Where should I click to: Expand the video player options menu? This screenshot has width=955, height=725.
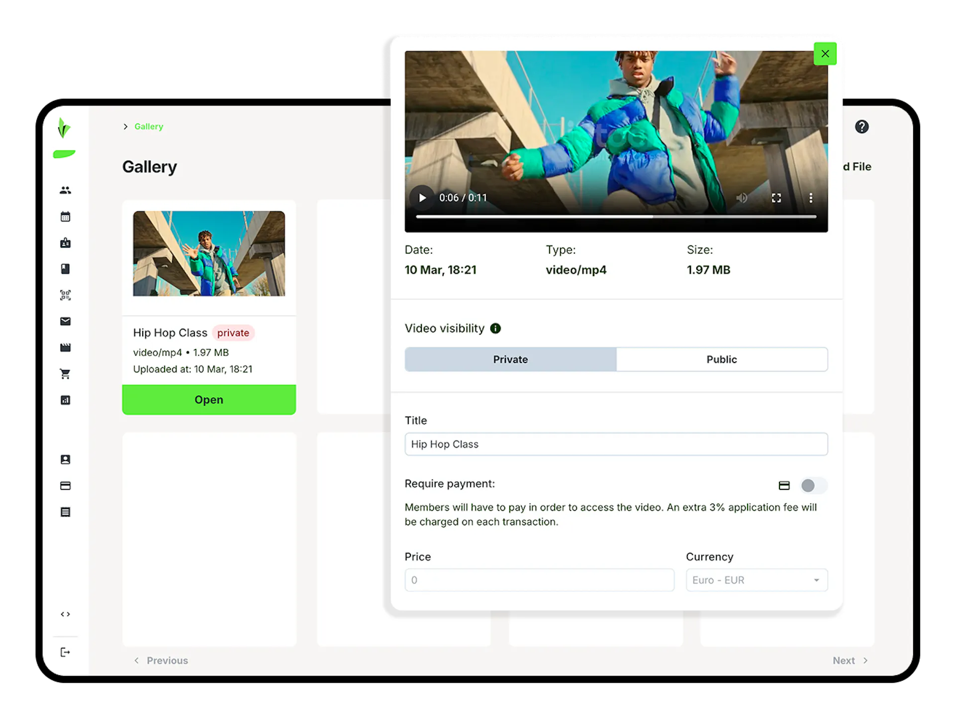pos(811,197)
